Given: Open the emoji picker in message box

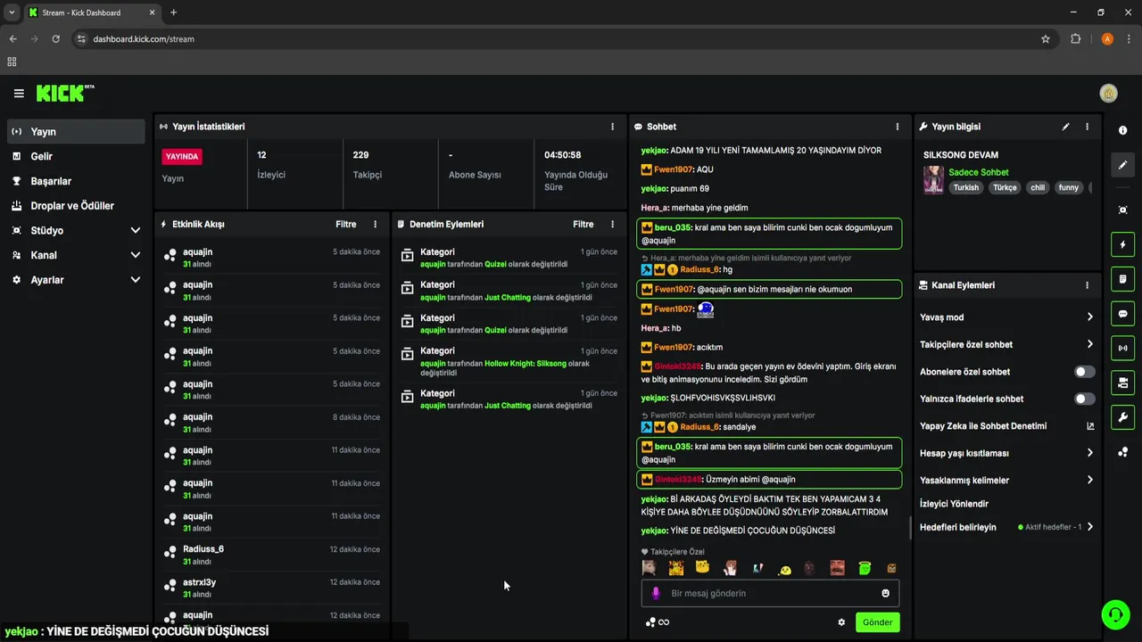Looking at the screenshot, I should [x=886, y=593].
